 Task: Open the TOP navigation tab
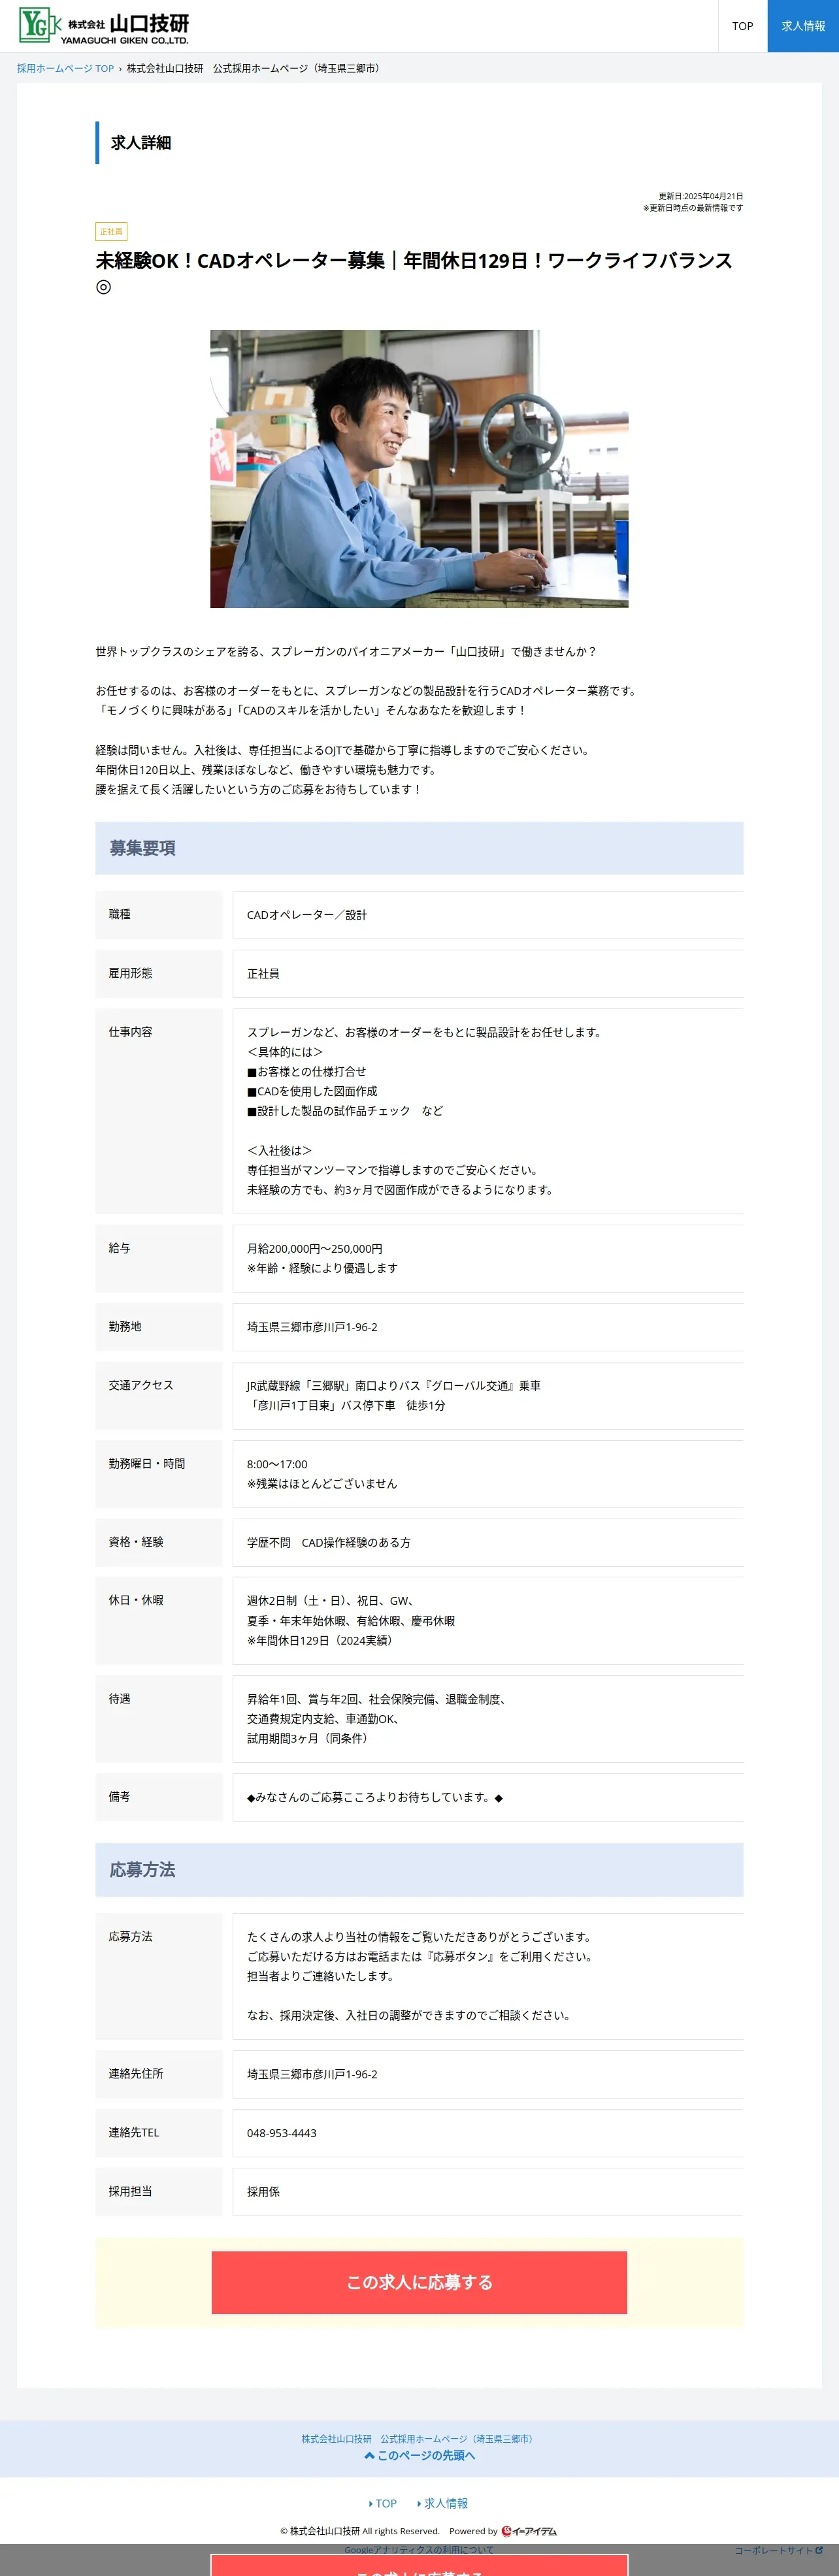click(742, 26)
